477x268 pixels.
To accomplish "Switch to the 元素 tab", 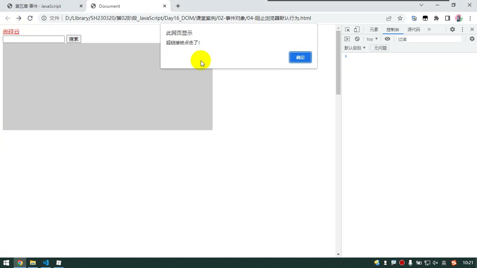I will (374, 30).
